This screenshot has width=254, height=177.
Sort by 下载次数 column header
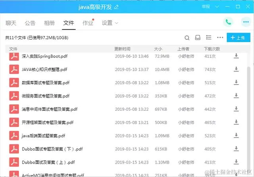(x=212, y=49)
